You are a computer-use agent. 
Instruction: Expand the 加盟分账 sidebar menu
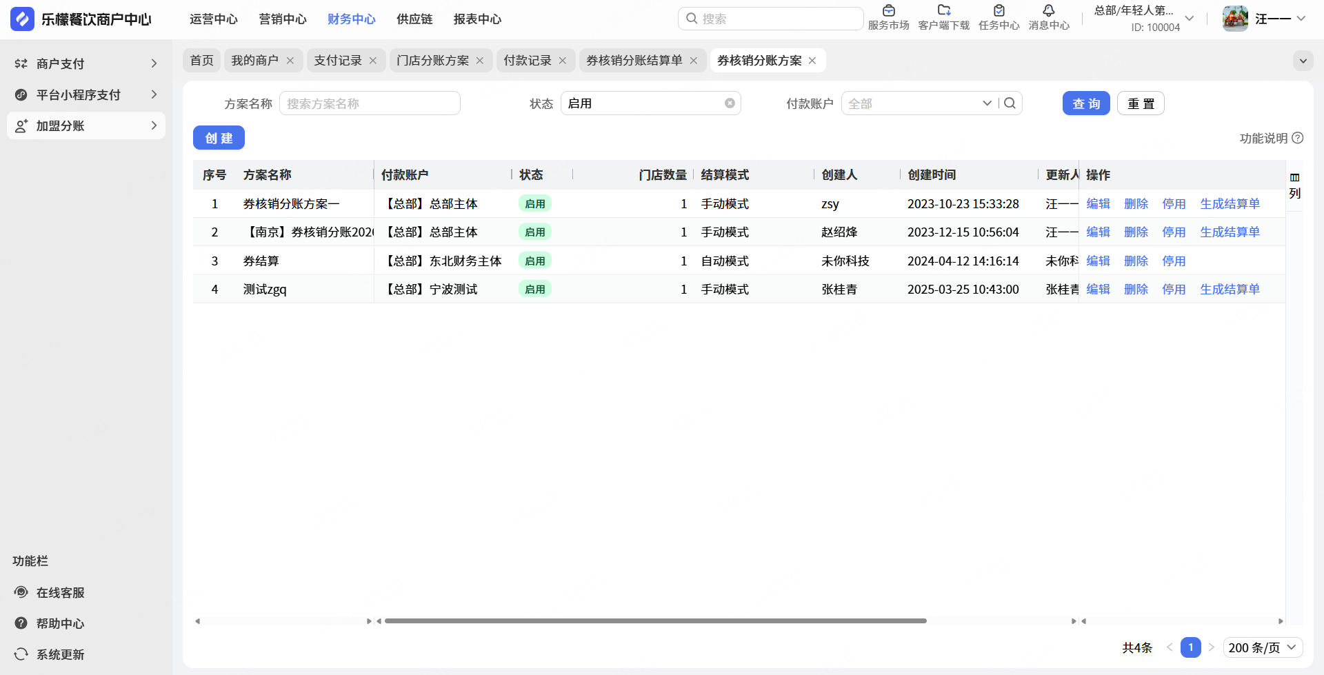pyautogui.click(x=154, y=125)
